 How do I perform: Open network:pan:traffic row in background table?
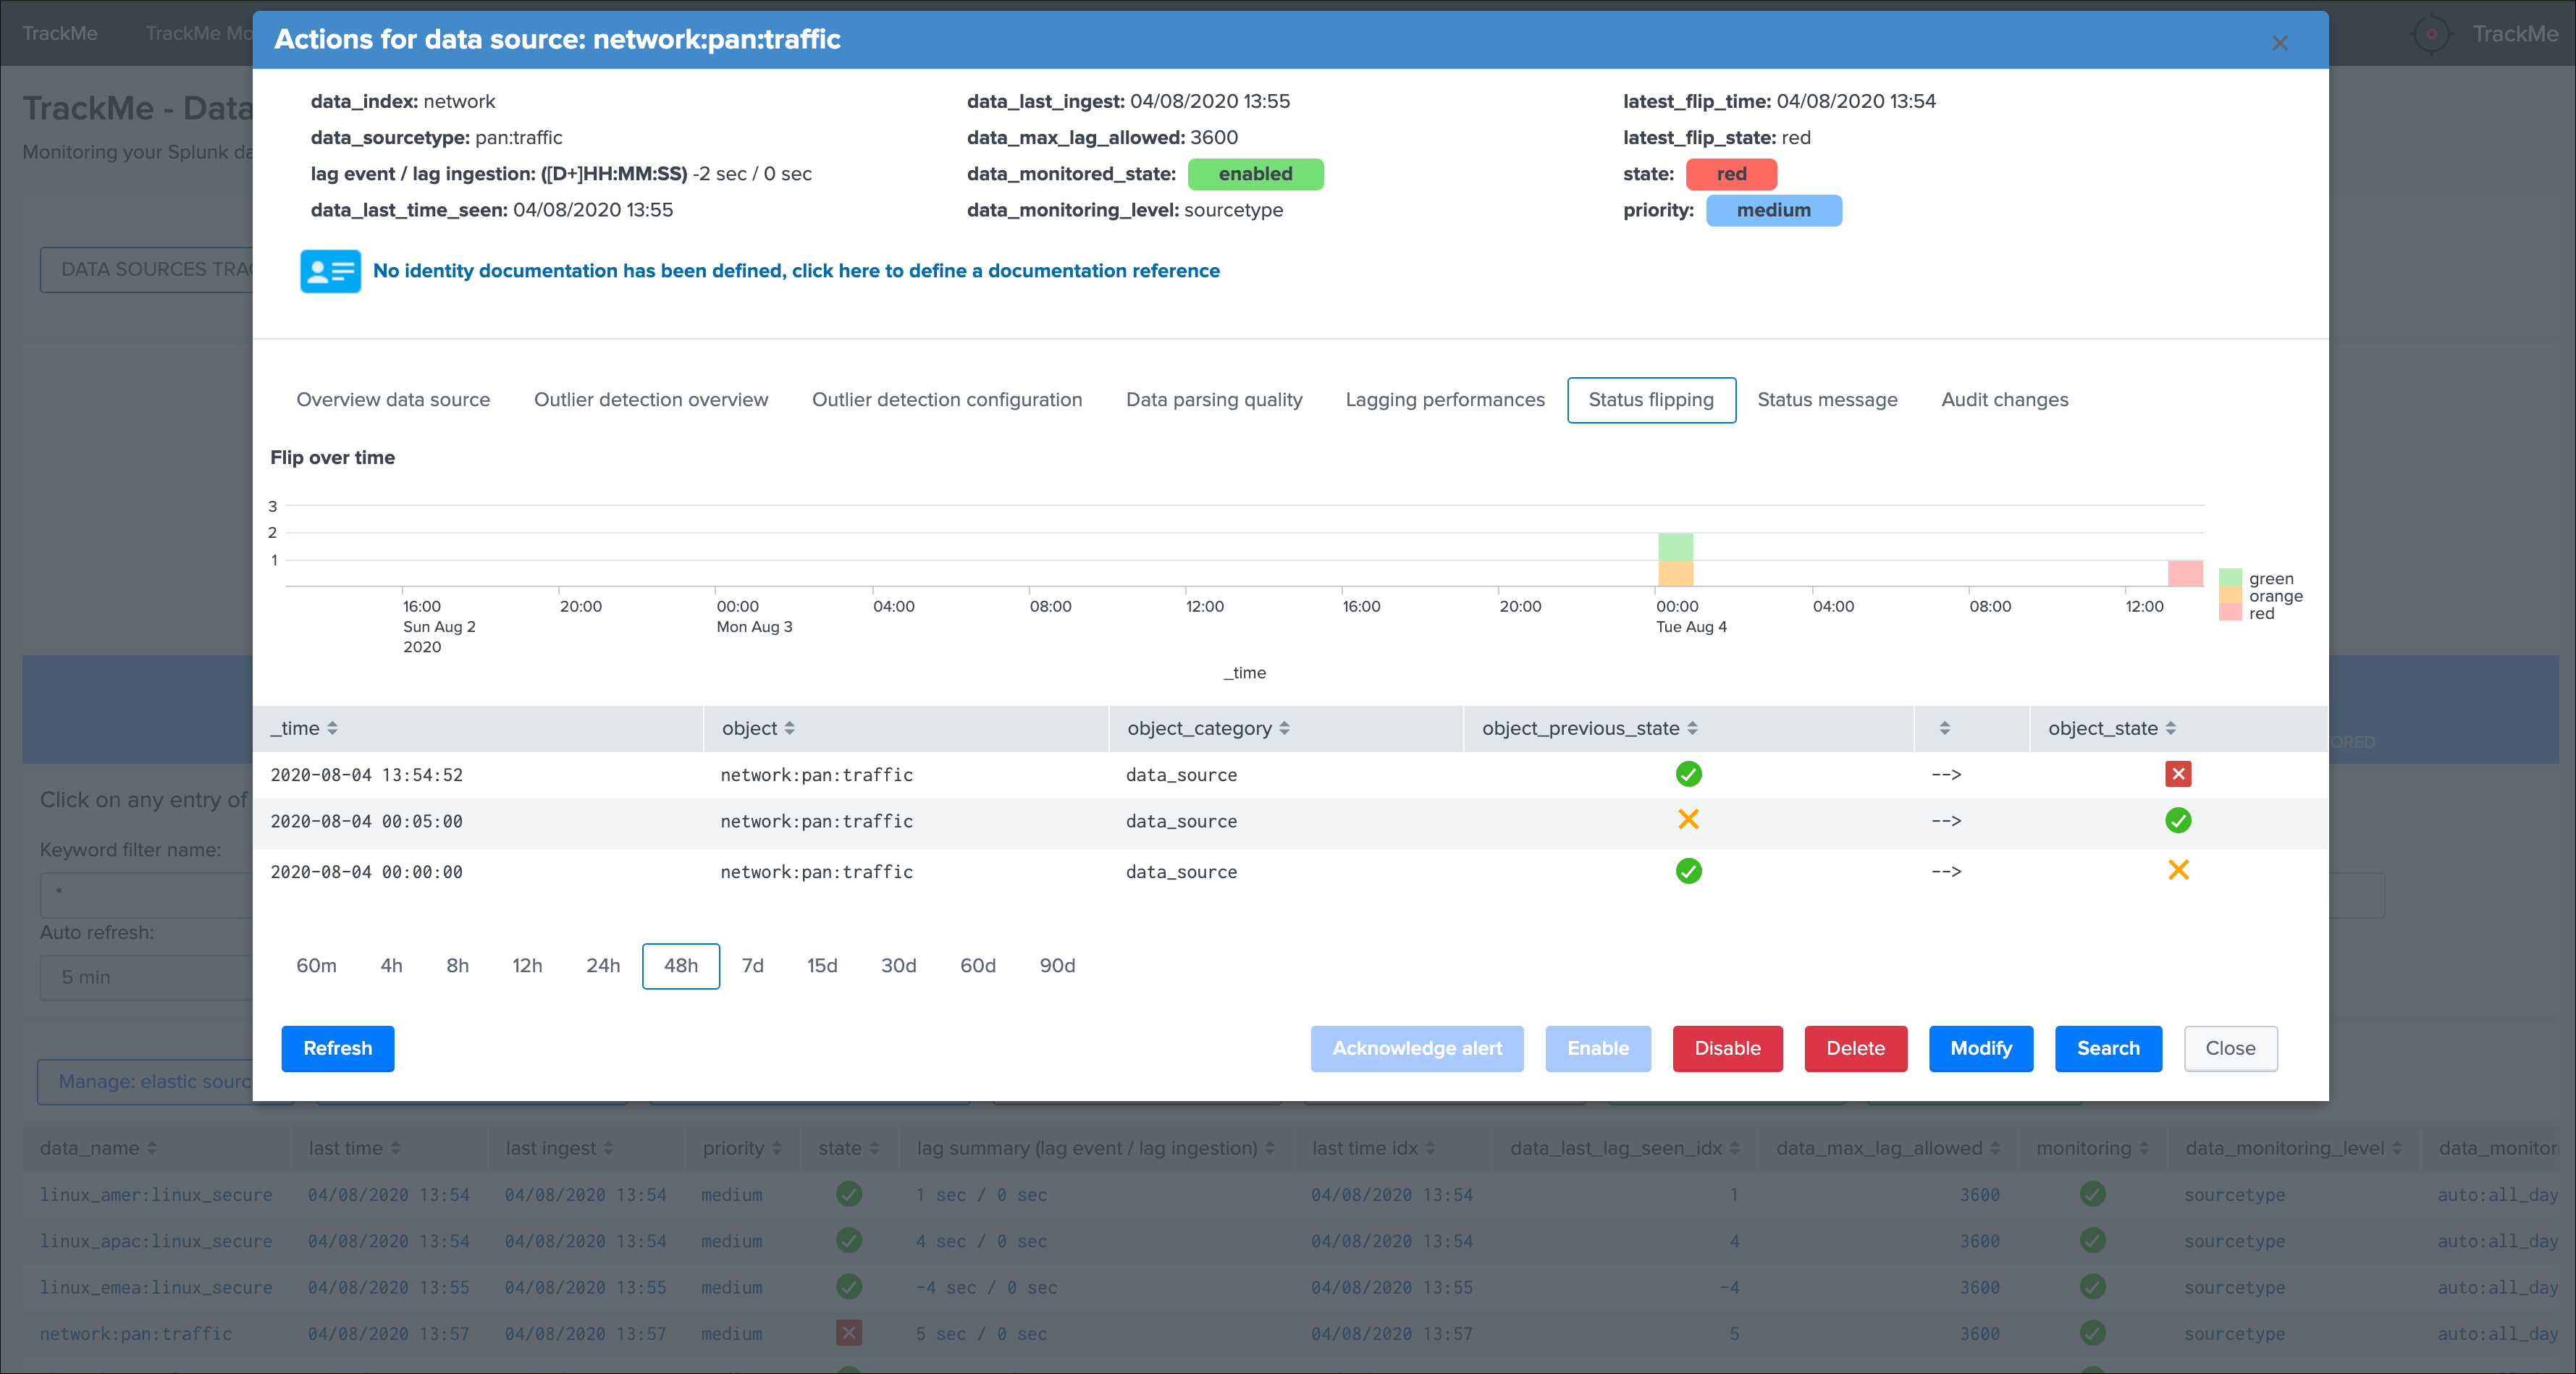tap(136, 1333)
